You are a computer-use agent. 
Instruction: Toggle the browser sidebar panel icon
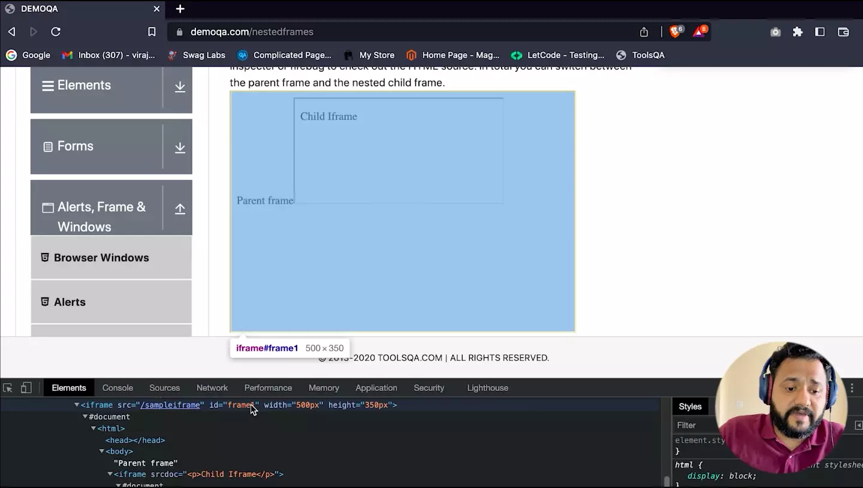tap(820, 32)
